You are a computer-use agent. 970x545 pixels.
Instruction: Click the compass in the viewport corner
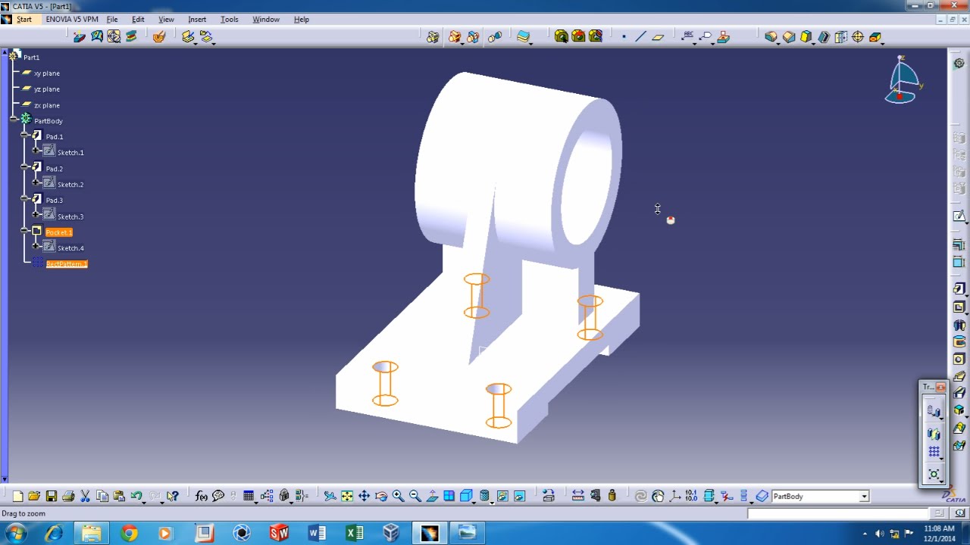point(903,80)
